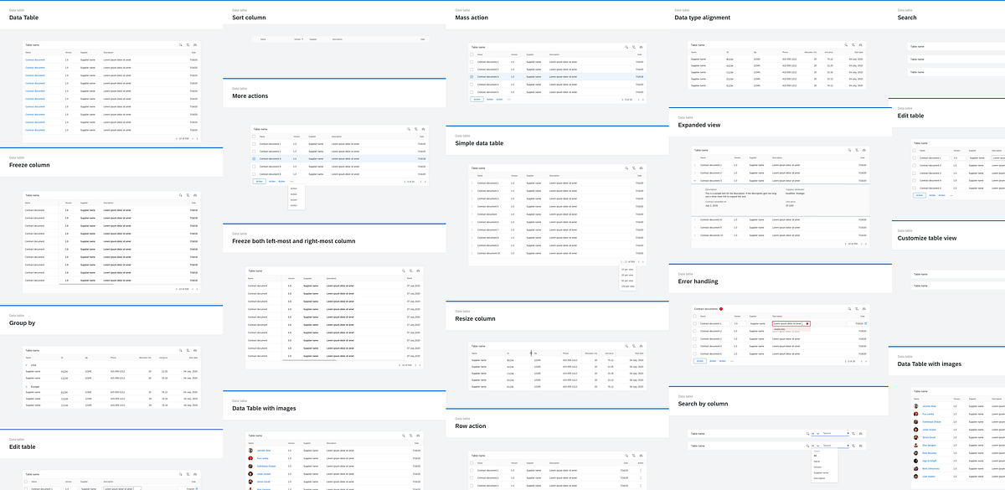Click the search magnifier in the Search by column toolbar
The width and height of the screenshot is (1005, 490).
point(807,433)
